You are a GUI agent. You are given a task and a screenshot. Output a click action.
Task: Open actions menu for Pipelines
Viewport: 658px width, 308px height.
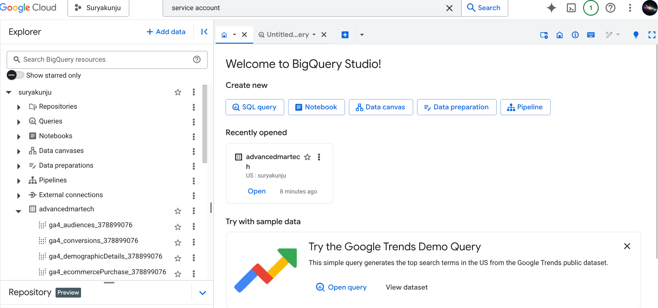[194, 181]
